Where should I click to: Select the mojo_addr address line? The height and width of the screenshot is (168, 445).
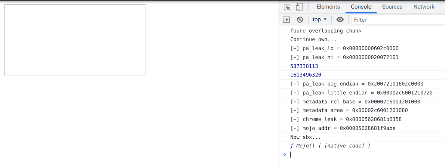tap(343, 128)
